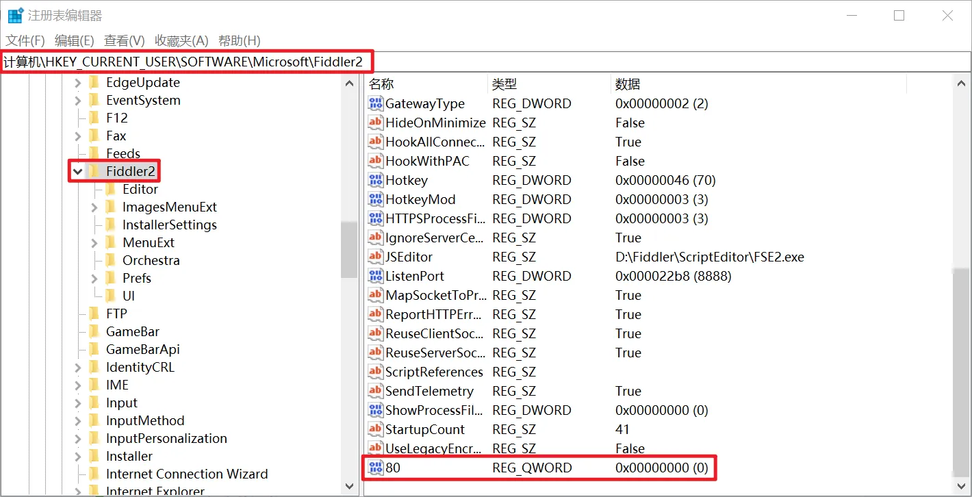Viewport: 972px width, 497px height.
Task: Open the 查看(V) menu
Action: [124, 40]
